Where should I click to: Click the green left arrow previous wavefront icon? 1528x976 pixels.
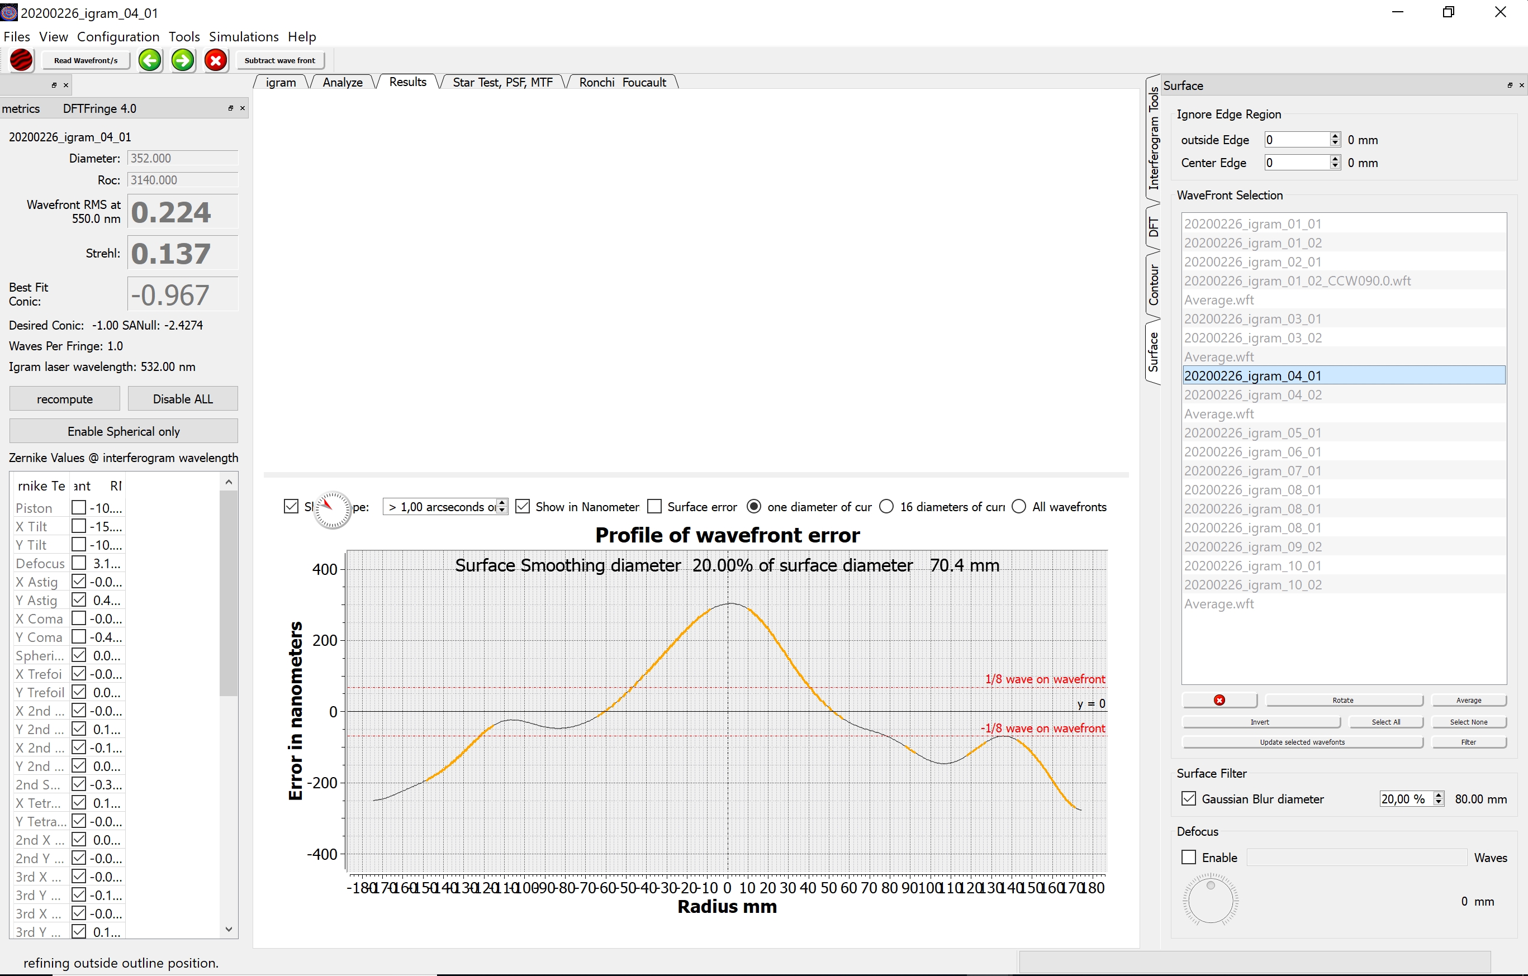click(x=150, y=60)
